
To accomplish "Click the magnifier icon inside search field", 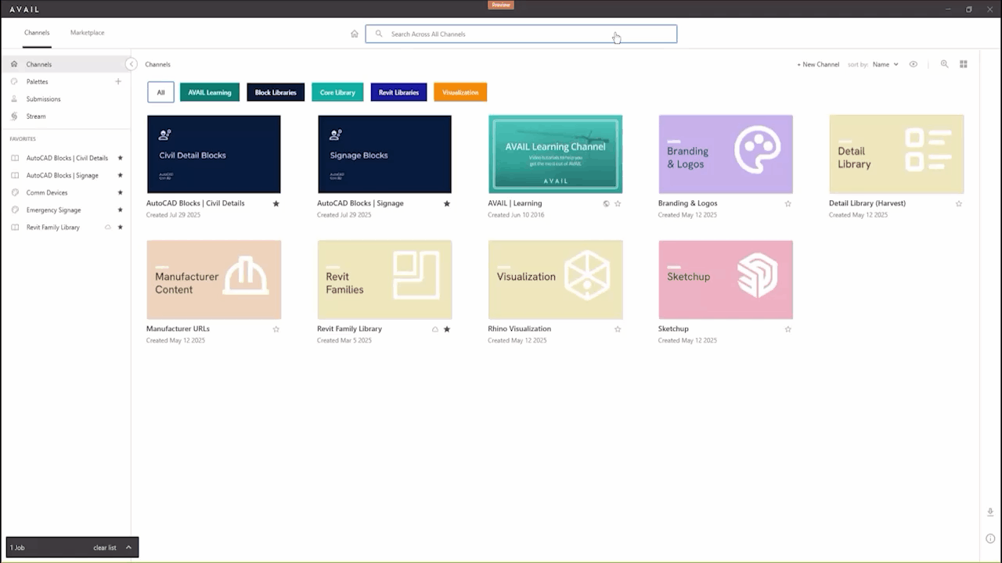I will pyautogui.click(x=379, y=34).
